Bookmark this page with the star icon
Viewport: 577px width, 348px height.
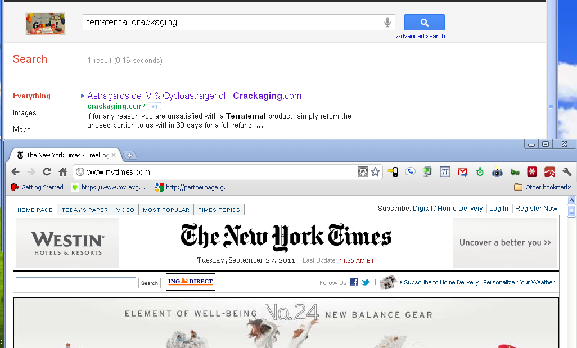pos(375,172)
